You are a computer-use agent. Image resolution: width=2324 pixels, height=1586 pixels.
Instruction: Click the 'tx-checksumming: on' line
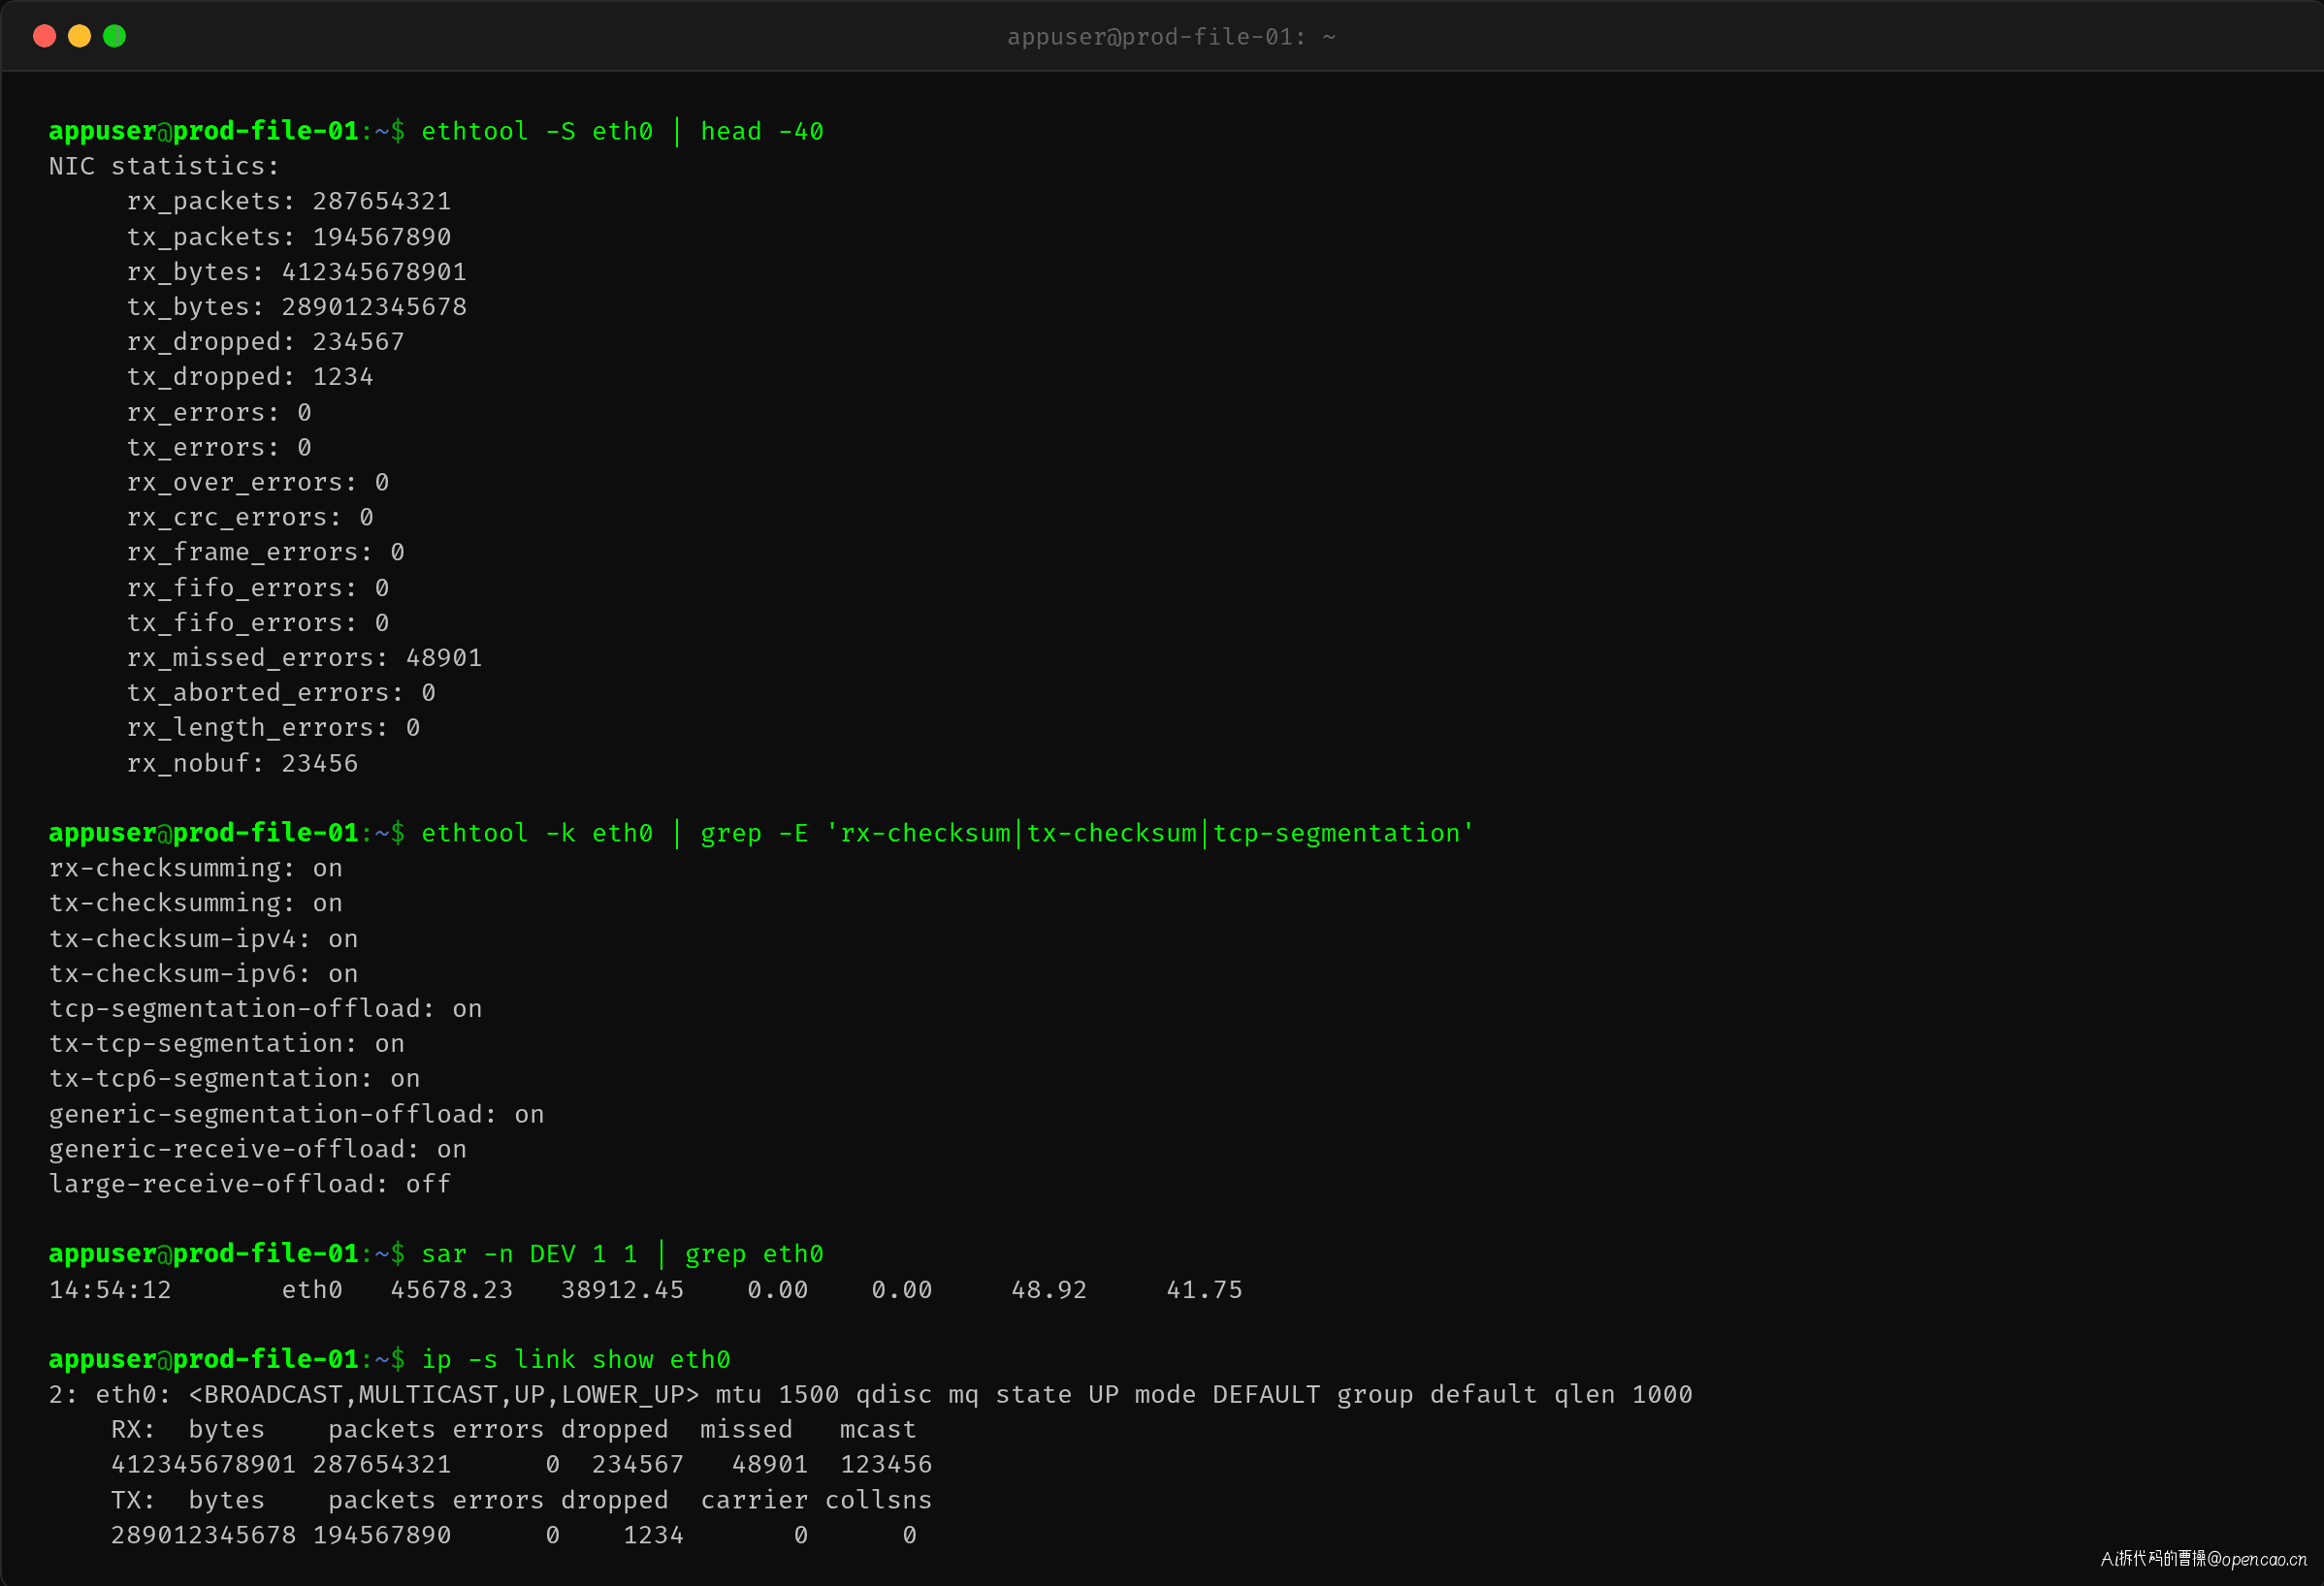point(196,903)
